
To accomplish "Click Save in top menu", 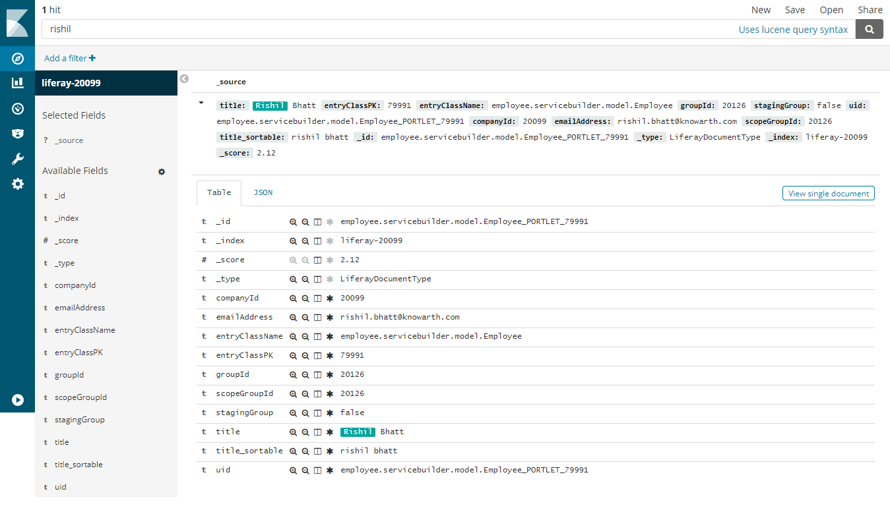I will click(x=795, y=10).
